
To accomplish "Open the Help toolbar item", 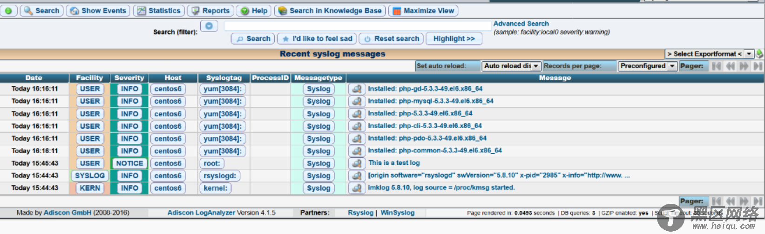I will [x=254, y=11].
